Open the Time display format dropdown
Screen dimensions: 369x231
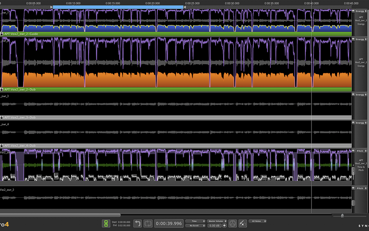[x=195, y=221]
